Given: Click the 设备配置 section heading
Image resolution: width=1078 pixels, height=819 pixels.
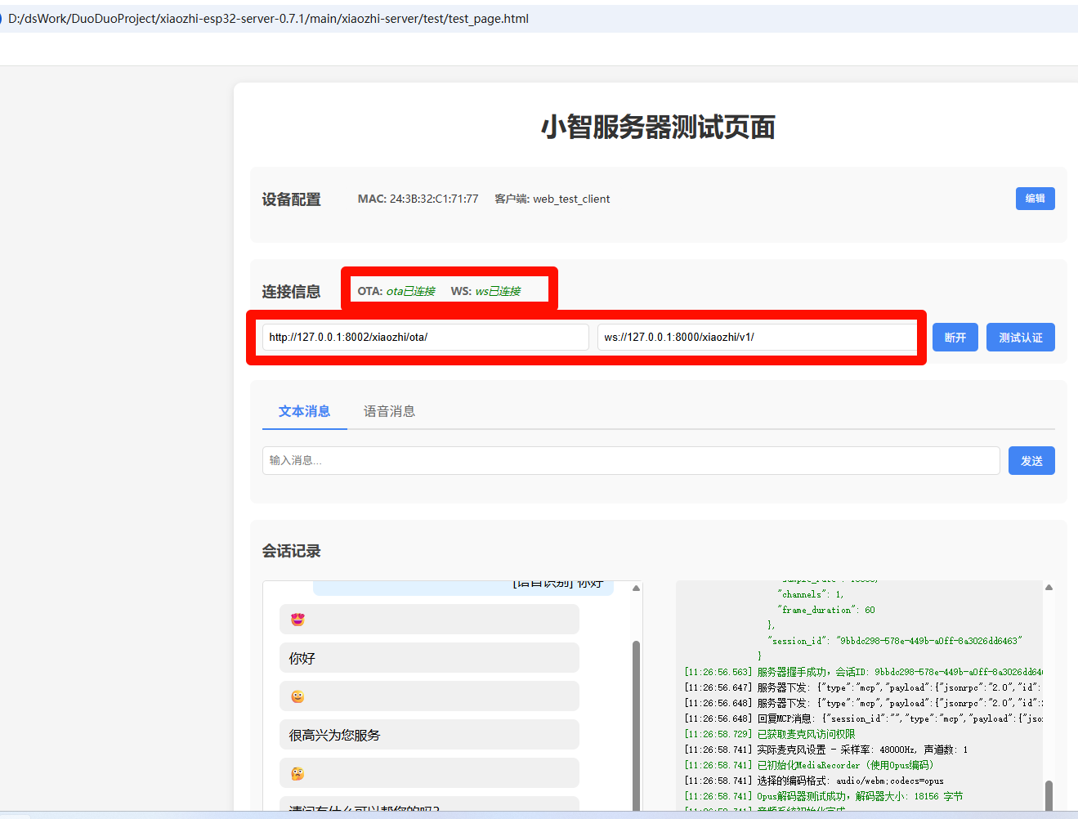Looking at the screenshot, I should 291,199.
